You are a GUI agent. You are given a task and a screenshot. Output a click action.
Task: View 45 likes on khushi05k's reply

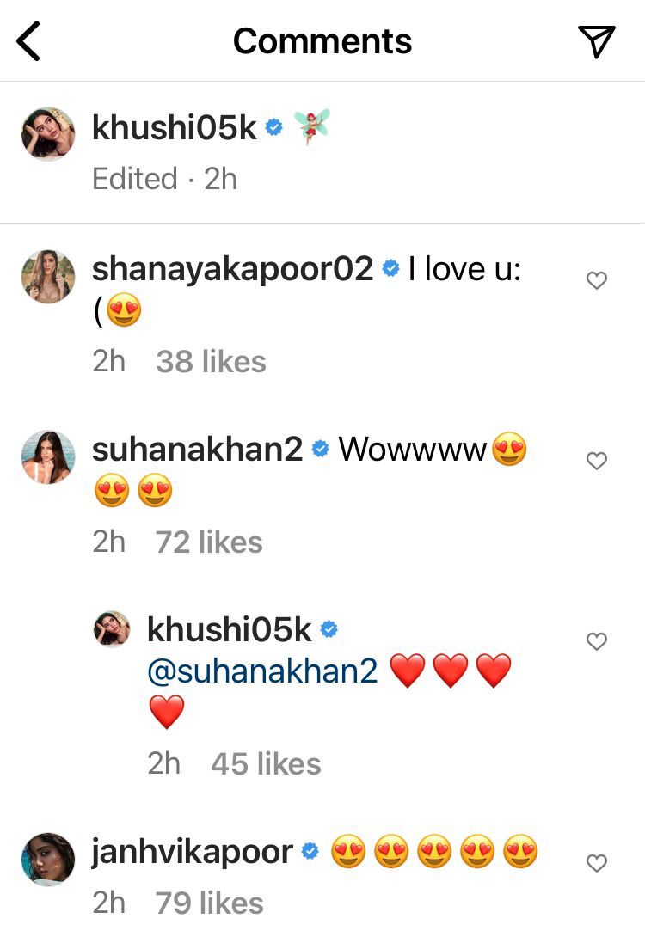[266, 763]
